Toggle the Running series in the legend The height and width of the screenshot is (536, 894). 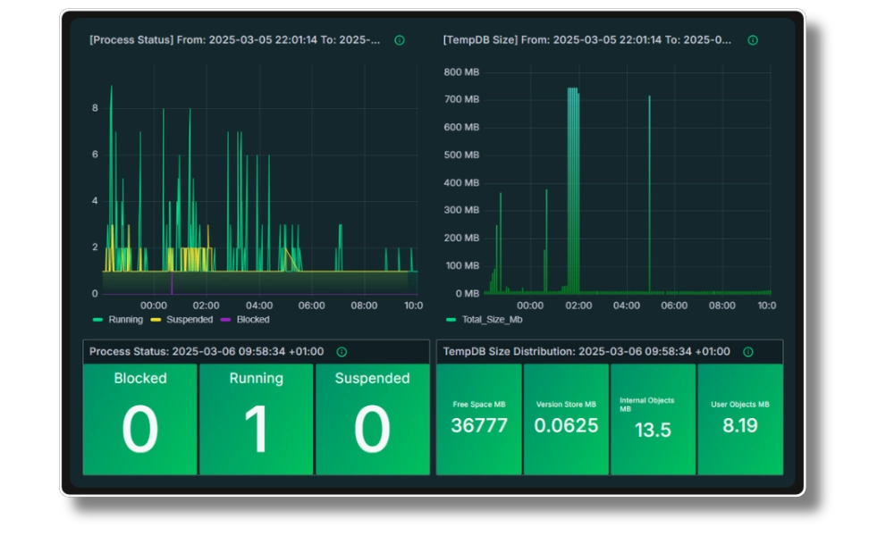click(125, 319)
